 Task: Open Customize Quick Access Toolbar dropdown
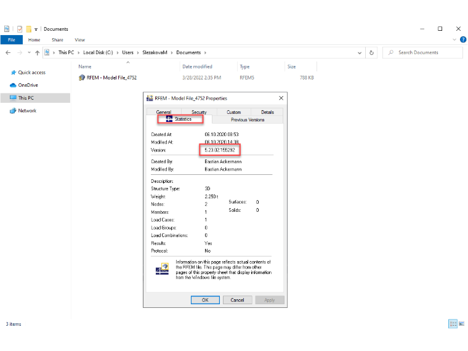coord(36,30)
